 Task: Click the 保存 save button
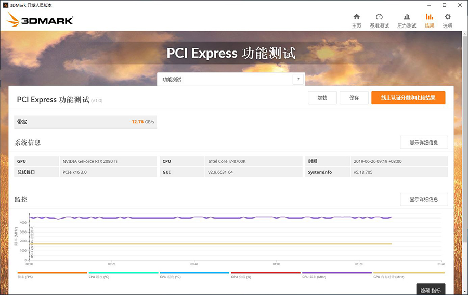point(354,98)
